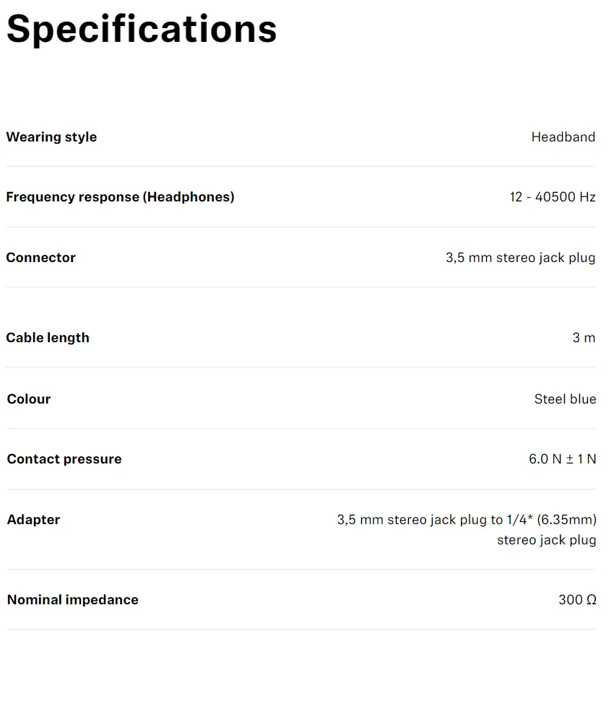614x722 pixels.
Task: Click the Steel blue colour value
Action: coord(565,399)
